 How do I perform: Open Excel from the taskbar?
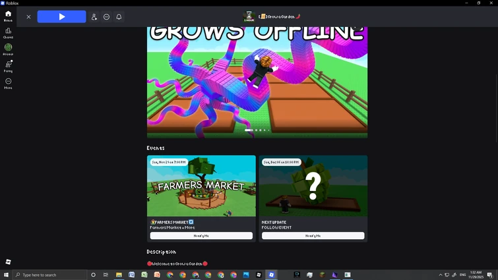click(x=144, y=275)
